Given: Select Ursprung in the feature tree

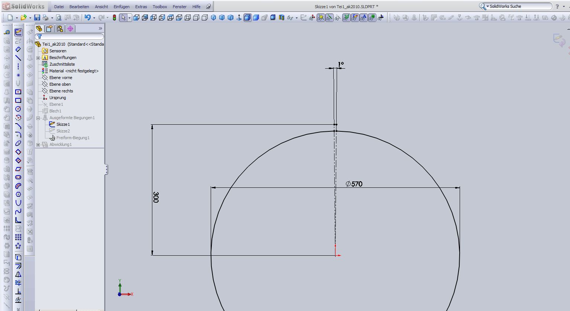Looking at the screenshot, I should (54, 98).
